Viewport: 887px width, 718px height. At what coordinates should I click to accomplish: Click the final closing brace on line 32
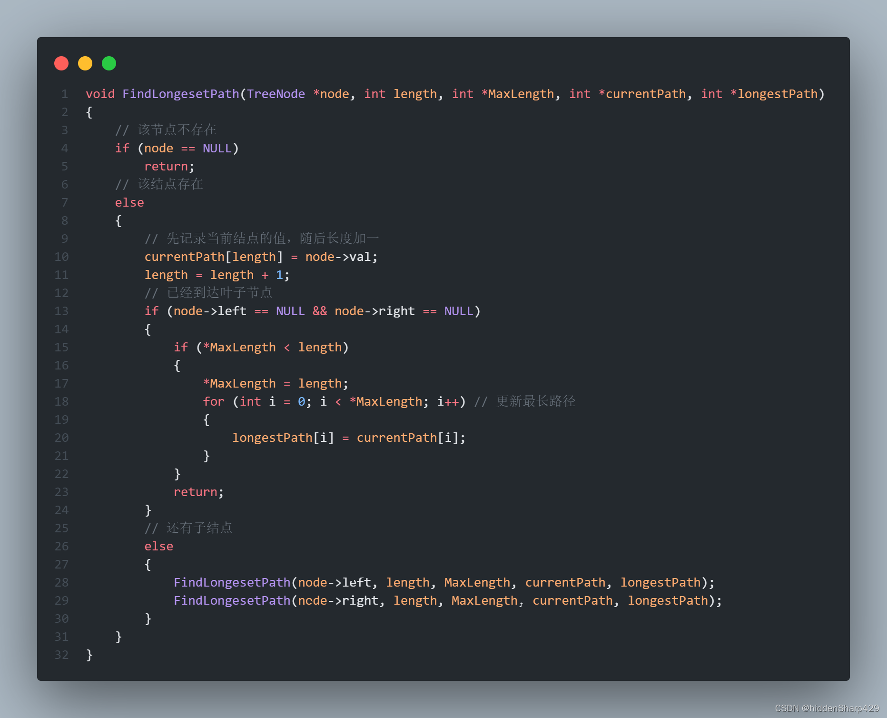click(89, 655)
